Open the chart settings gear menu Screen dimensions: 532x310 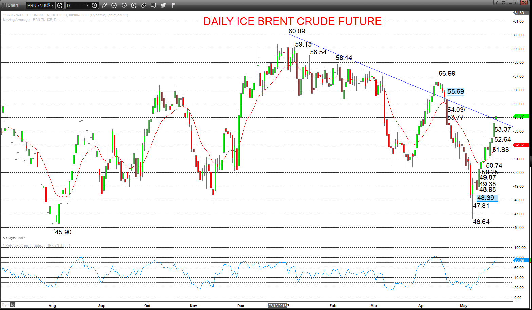pyautogui.click(x=60, y=5)
